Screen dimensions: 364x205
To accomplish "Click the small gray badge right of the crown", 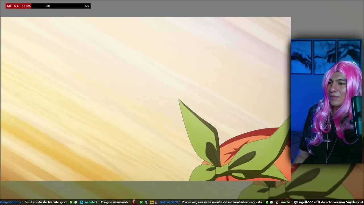I will coord(156,202).
